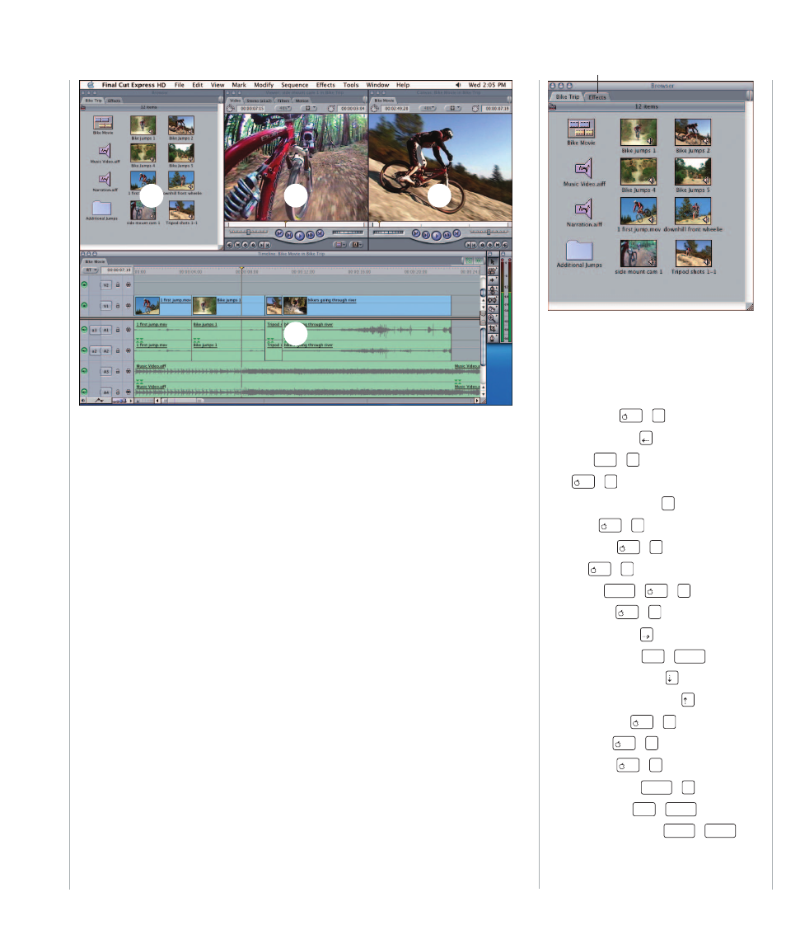Click the a2 source control on track A2
The height and width of the screenshot is (944, 786).
[x=95, y=351]
